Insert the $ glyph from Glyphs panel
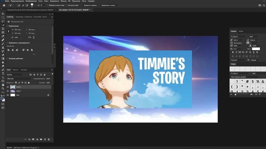Viewport: 266px width, 149px height. click(253, 82)
